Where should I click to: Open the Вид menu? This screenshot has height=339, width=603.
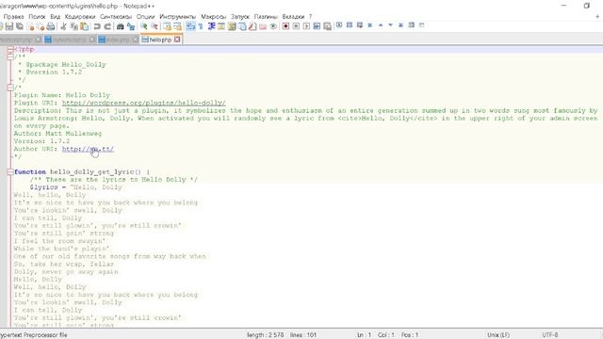[x=56, y=17]
